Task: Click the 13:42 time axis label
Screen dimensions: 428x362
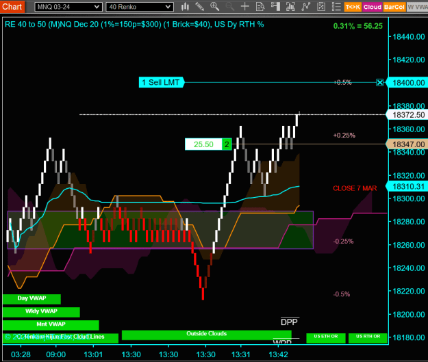Action: (278, 354)
